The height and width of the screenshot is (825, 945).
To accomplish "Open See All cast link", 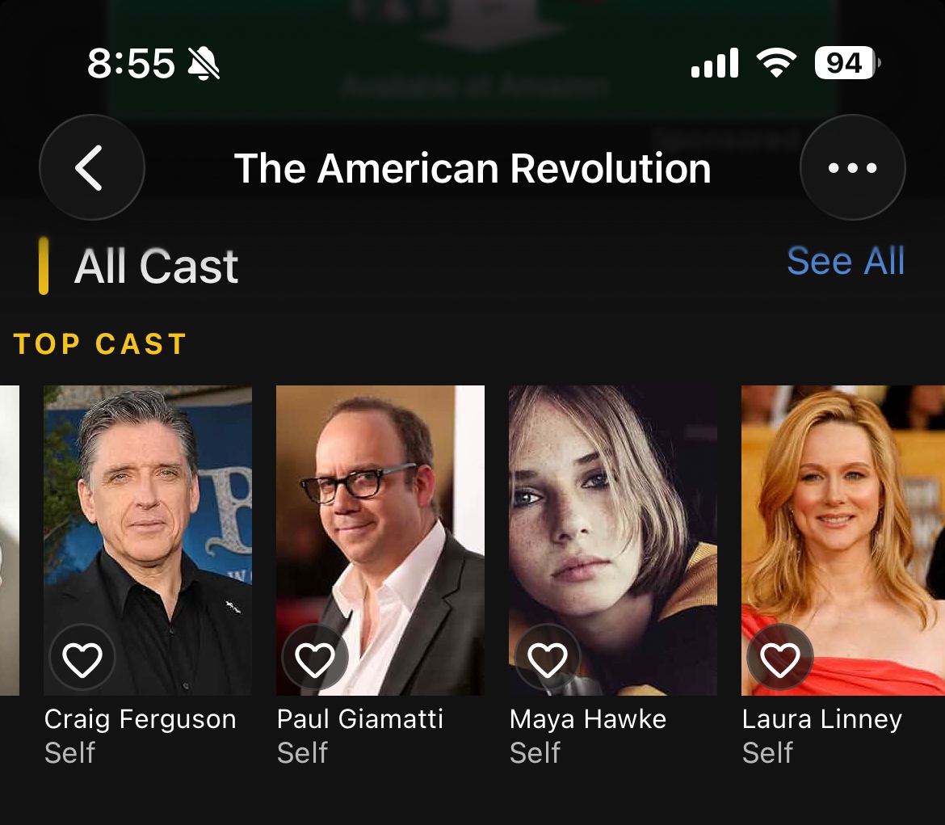I will [x=846, y=261].
